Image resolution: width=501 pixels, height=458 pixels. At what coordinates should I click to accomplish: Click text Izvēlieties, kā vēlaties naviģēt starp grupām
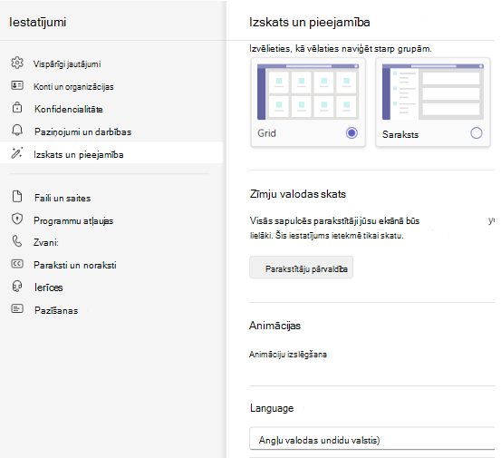[341, 49]
